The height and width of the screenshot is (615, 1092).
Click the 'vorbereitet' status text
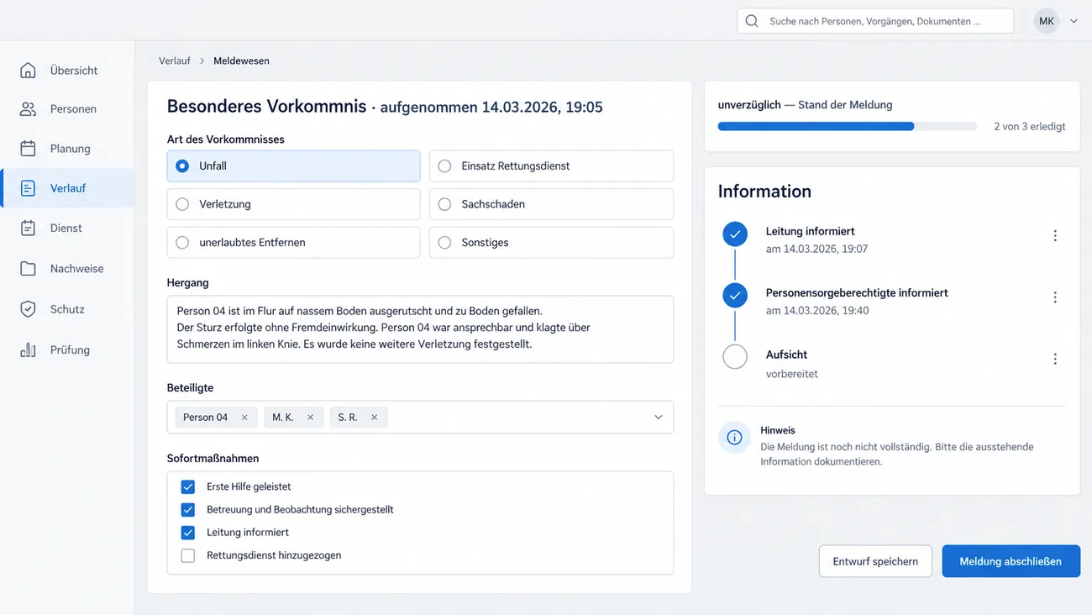point(792,374)
